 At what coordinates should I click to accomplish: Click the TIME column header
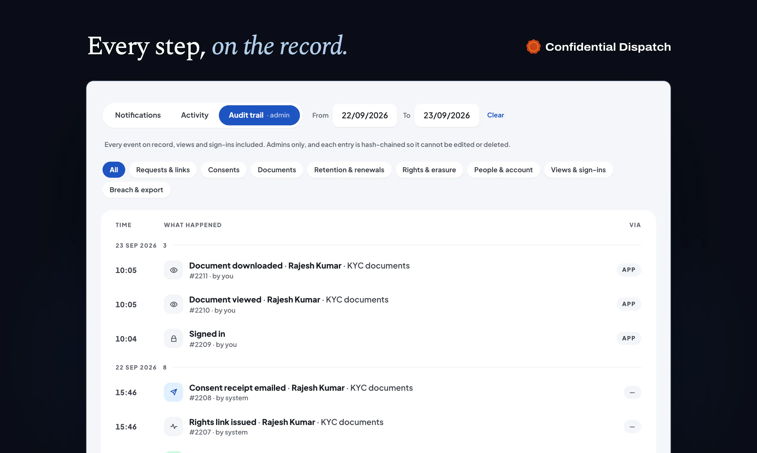[123, 225]
